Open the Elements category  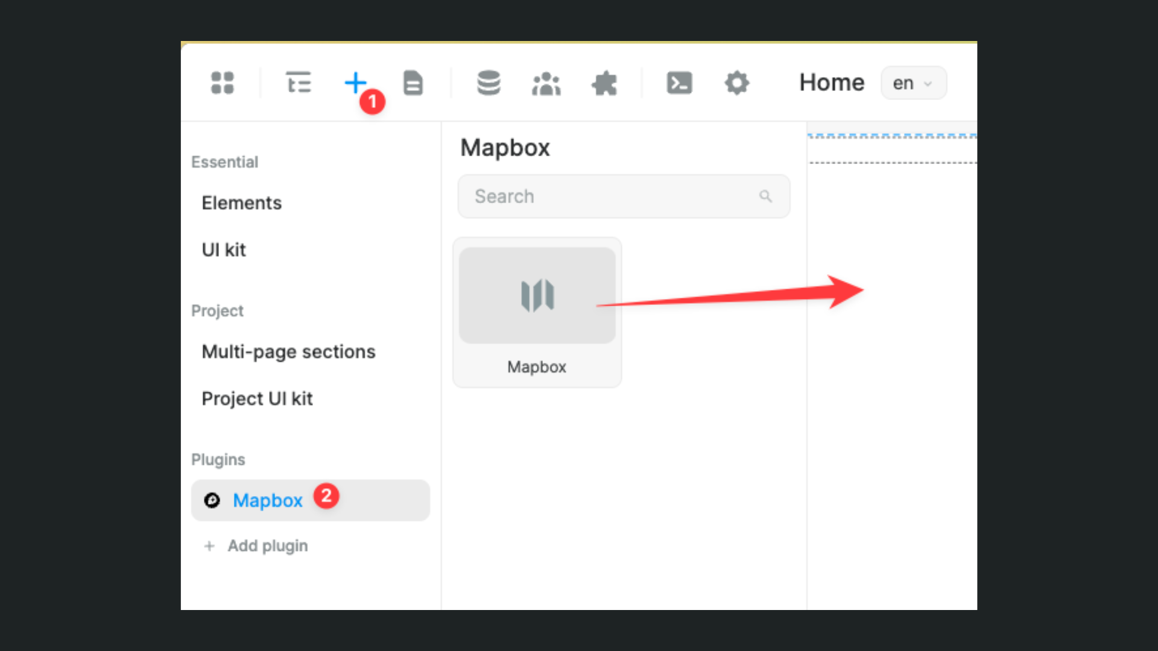pyautogui.click(x=241, y=203)
